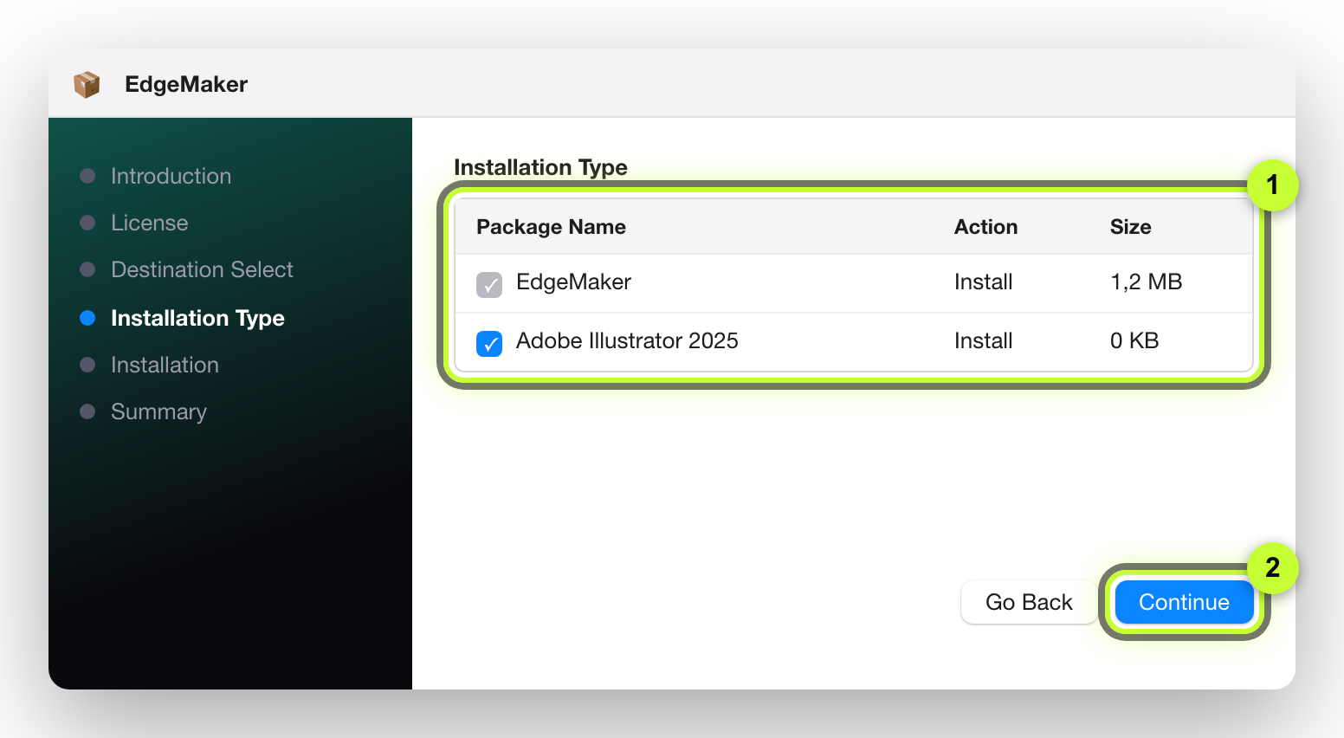This screenshot has height=738, width=1344.
Task: Click the Go Back button
Action: click(x=1029, y=602)
